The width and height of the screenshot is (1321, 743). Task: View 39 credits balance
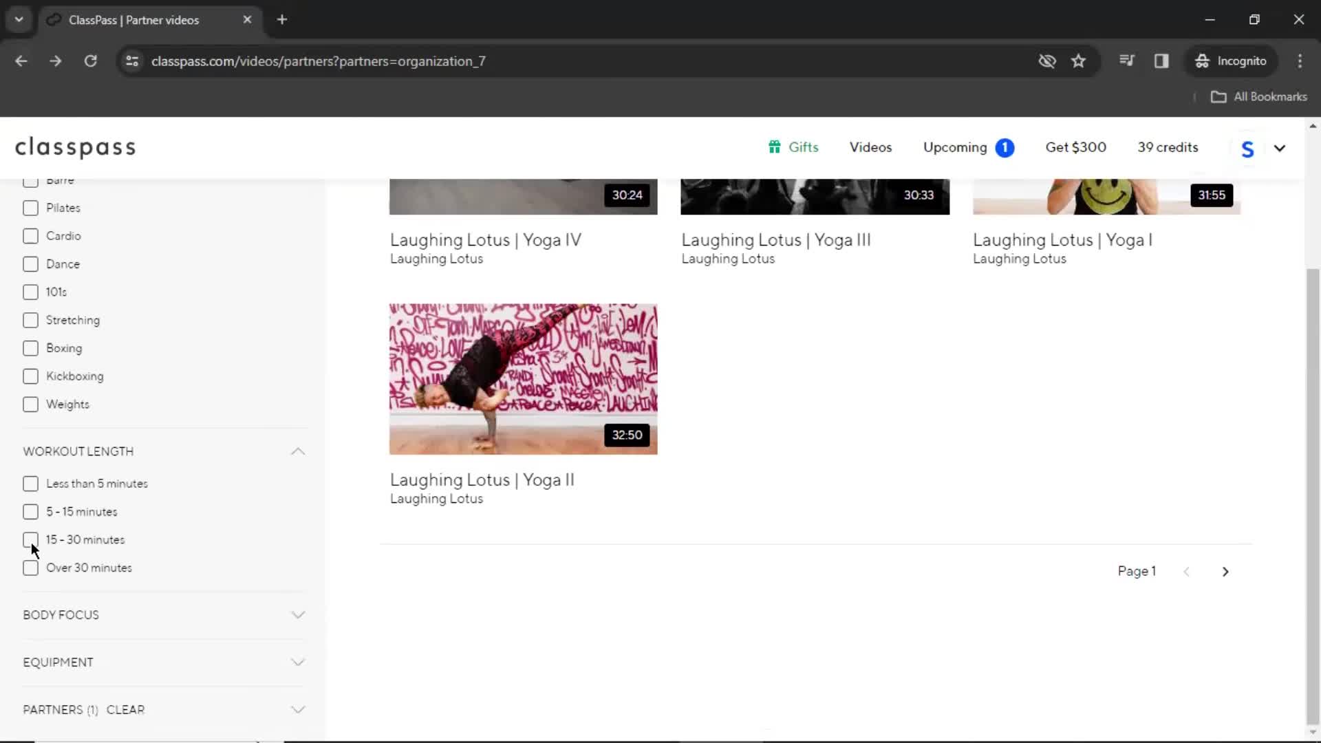(x=1168, y=147)
